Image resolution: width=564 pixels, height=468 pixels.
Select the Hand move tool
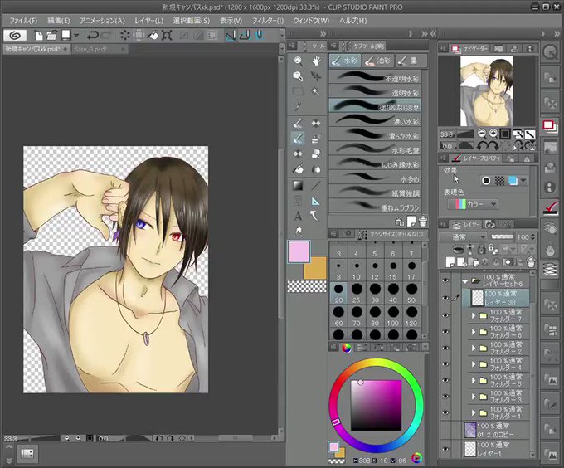tap(316, 61)
